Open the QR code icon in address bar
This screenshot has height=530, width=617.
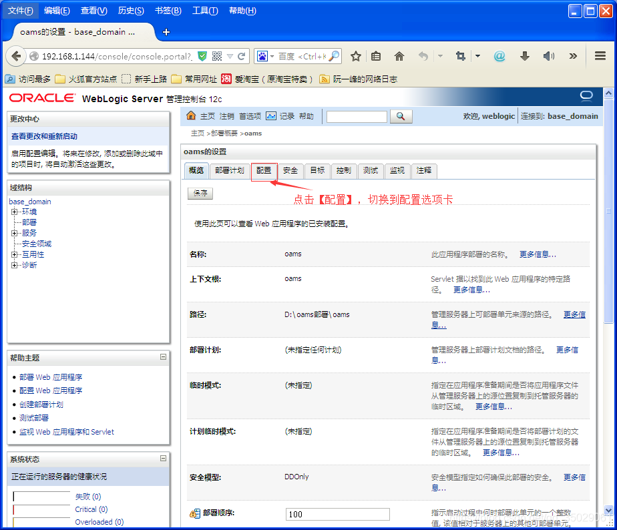217,56
